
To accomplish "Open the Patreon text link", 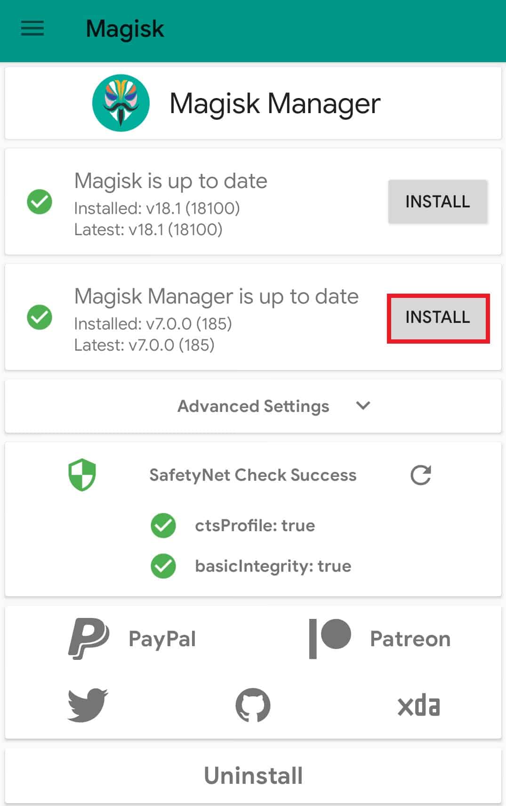I will [410, 639].
